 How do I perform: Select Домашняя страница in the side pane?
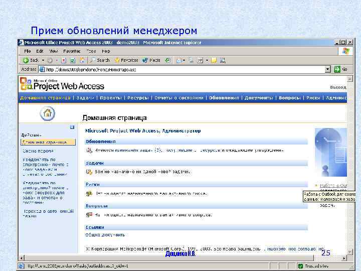pos(48,142)
